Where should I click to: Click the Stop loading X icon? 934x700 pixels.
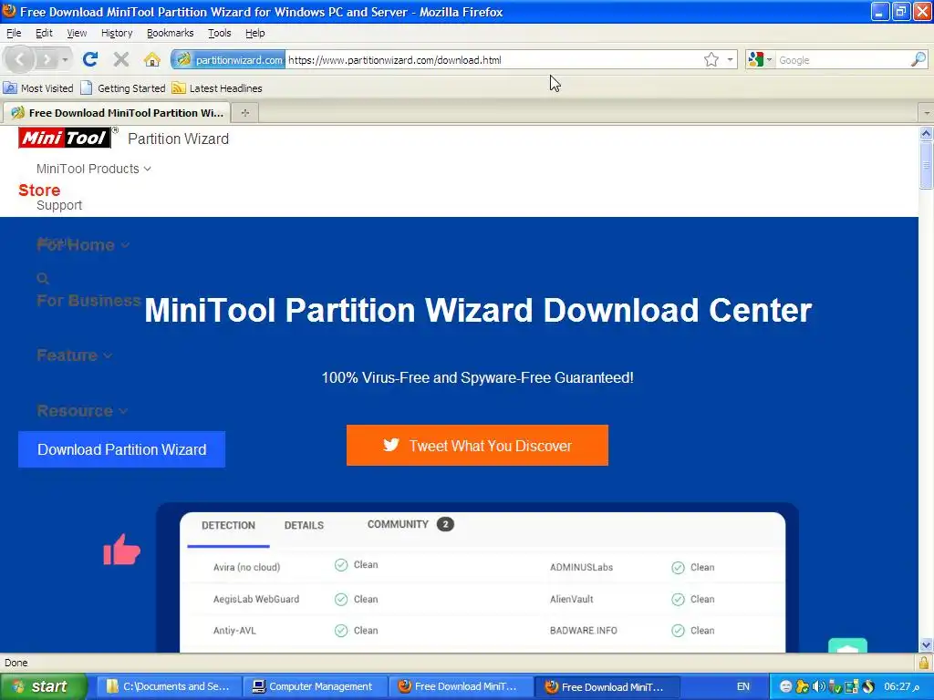pos(121,59)
